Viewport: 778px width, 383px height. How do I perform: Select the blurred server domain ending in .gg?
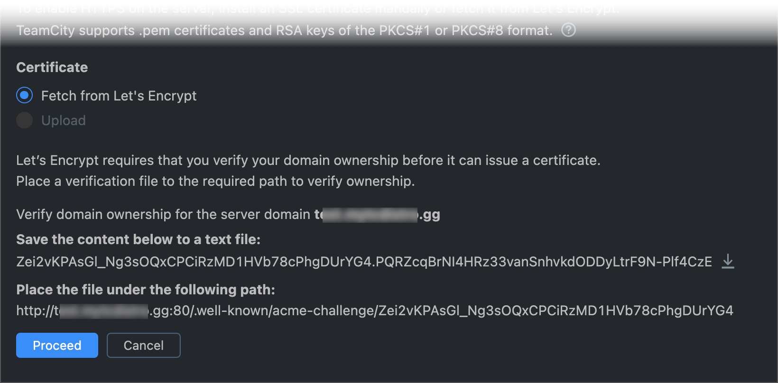(x=377, y=214)
